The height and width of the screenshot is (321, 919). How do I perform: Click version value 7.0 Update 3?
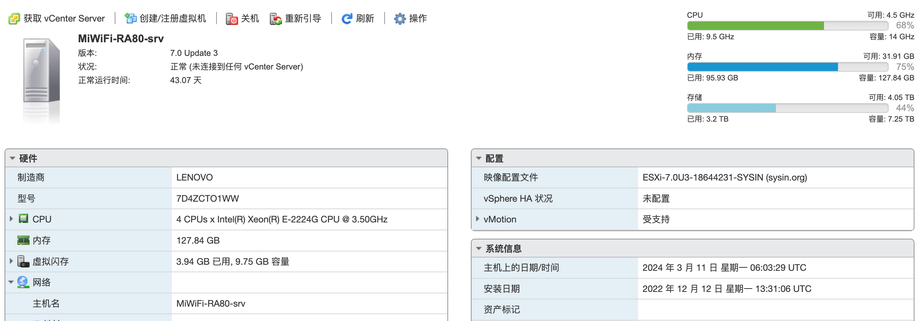(194, 53)
